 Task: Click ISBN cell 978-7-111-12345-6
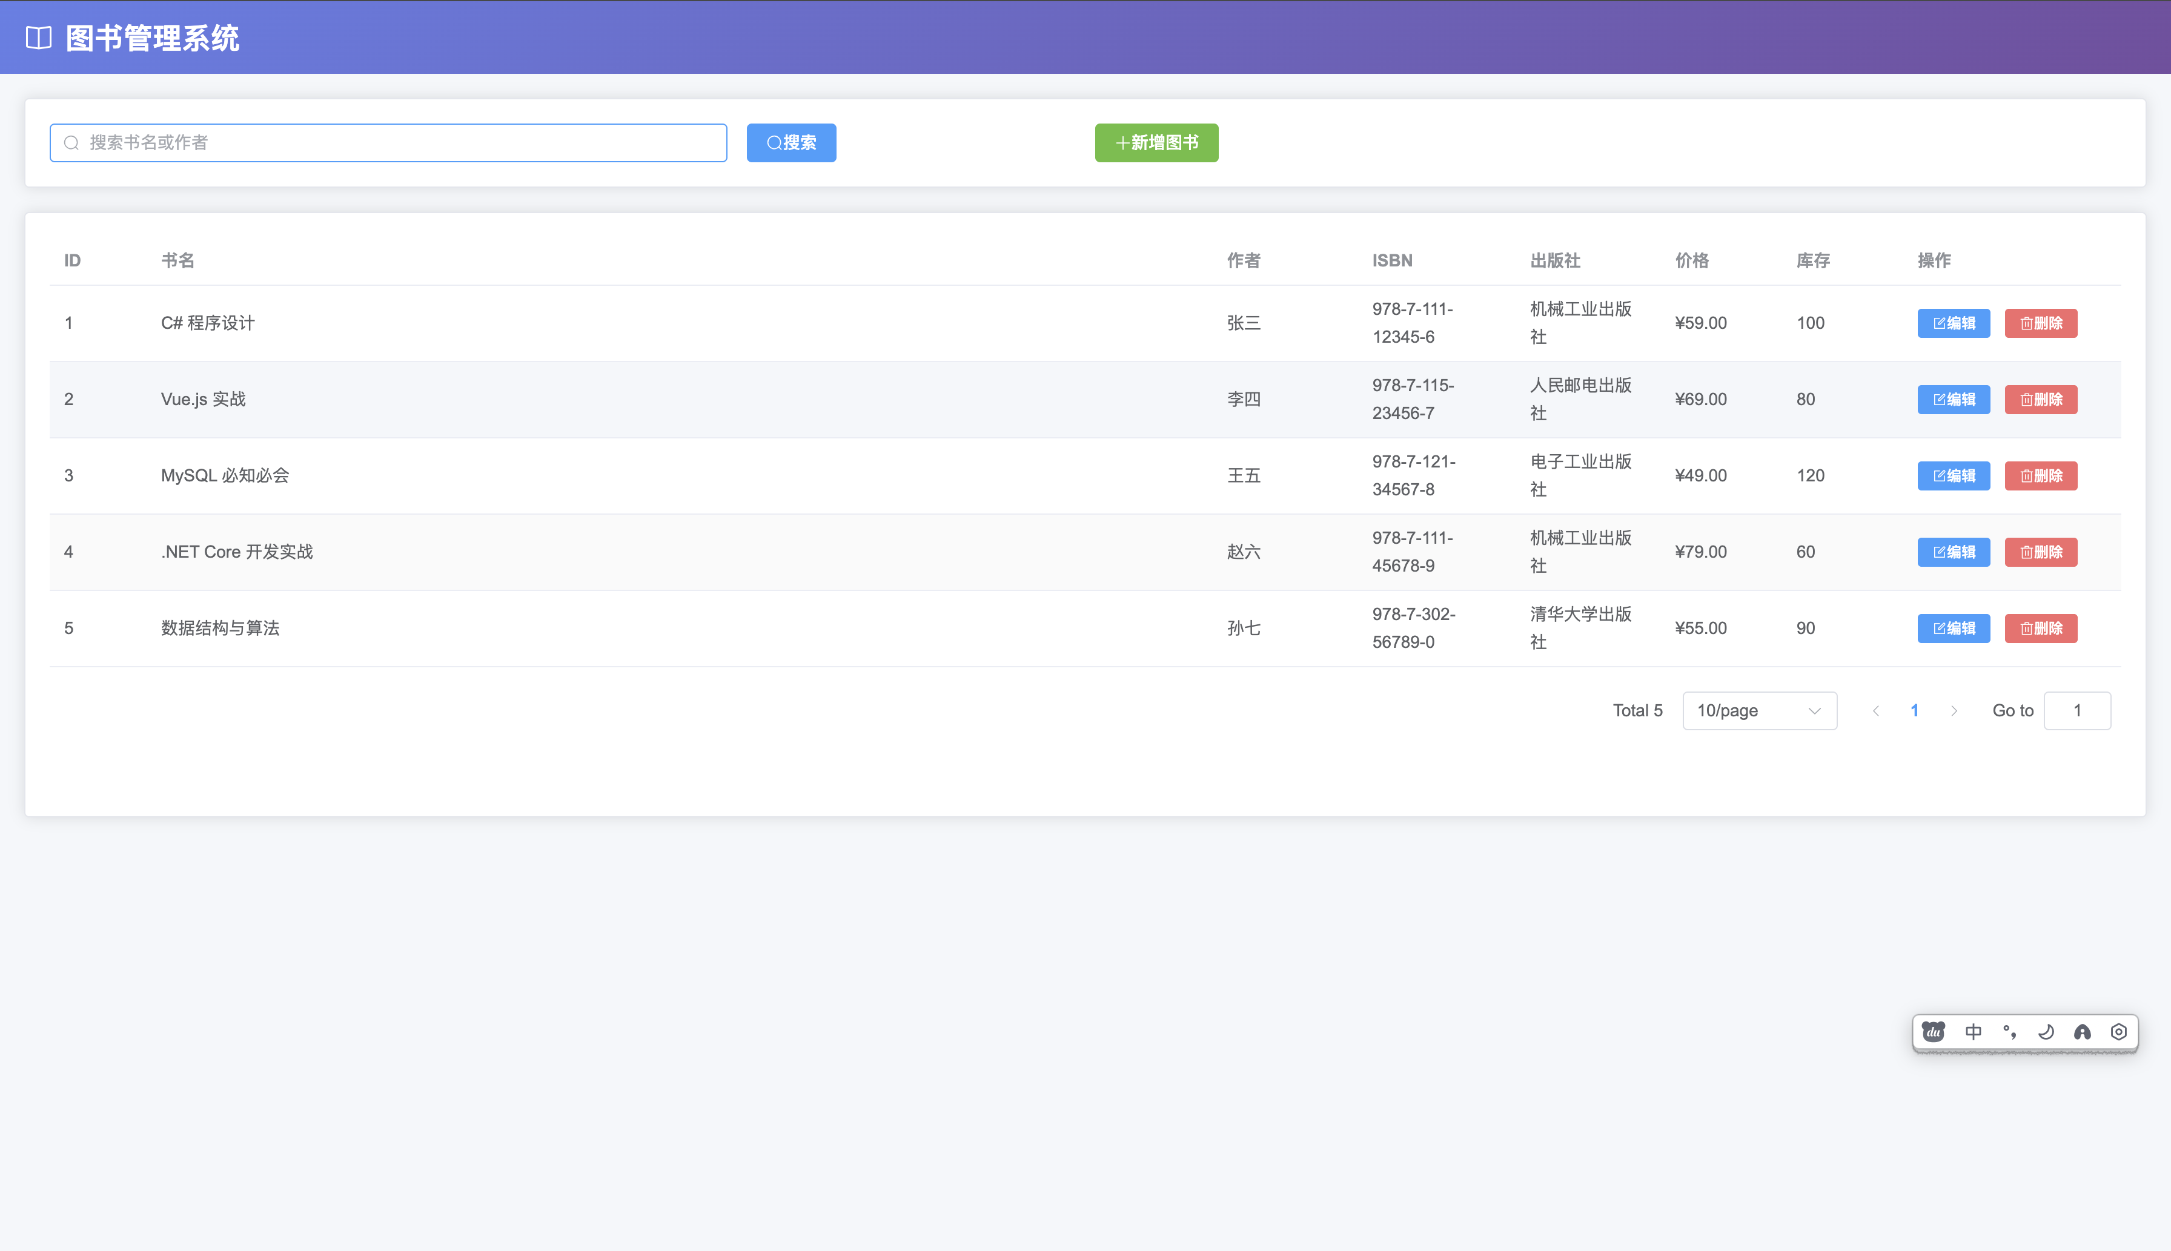[1412, 323]
